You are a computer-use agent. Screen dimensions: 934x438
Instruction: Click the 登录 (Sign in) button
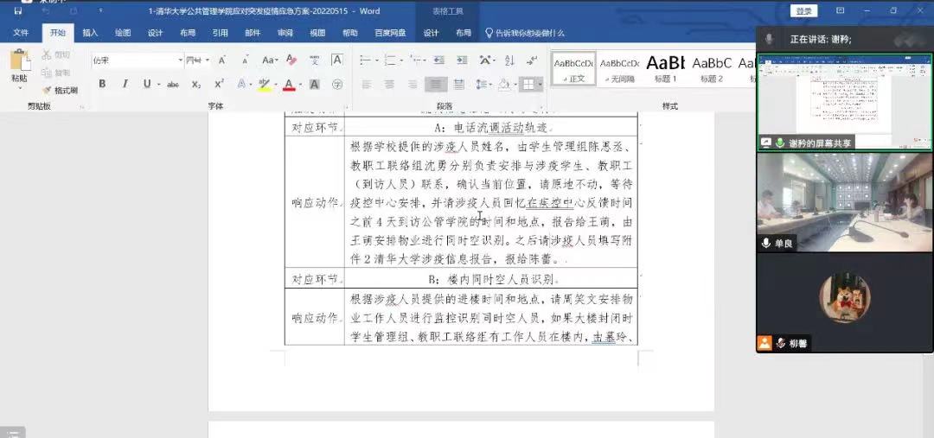(x=803, y=10)
